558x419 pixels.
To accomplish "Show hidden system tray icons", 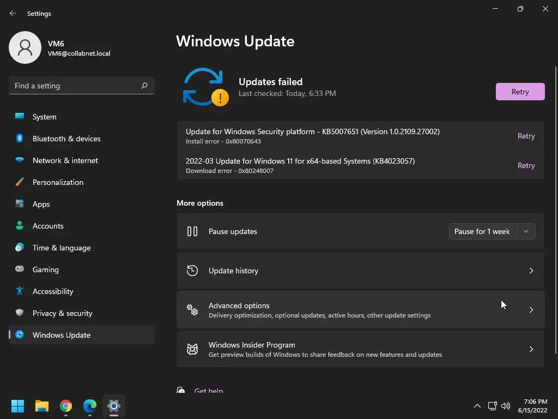I will (477, 406).
